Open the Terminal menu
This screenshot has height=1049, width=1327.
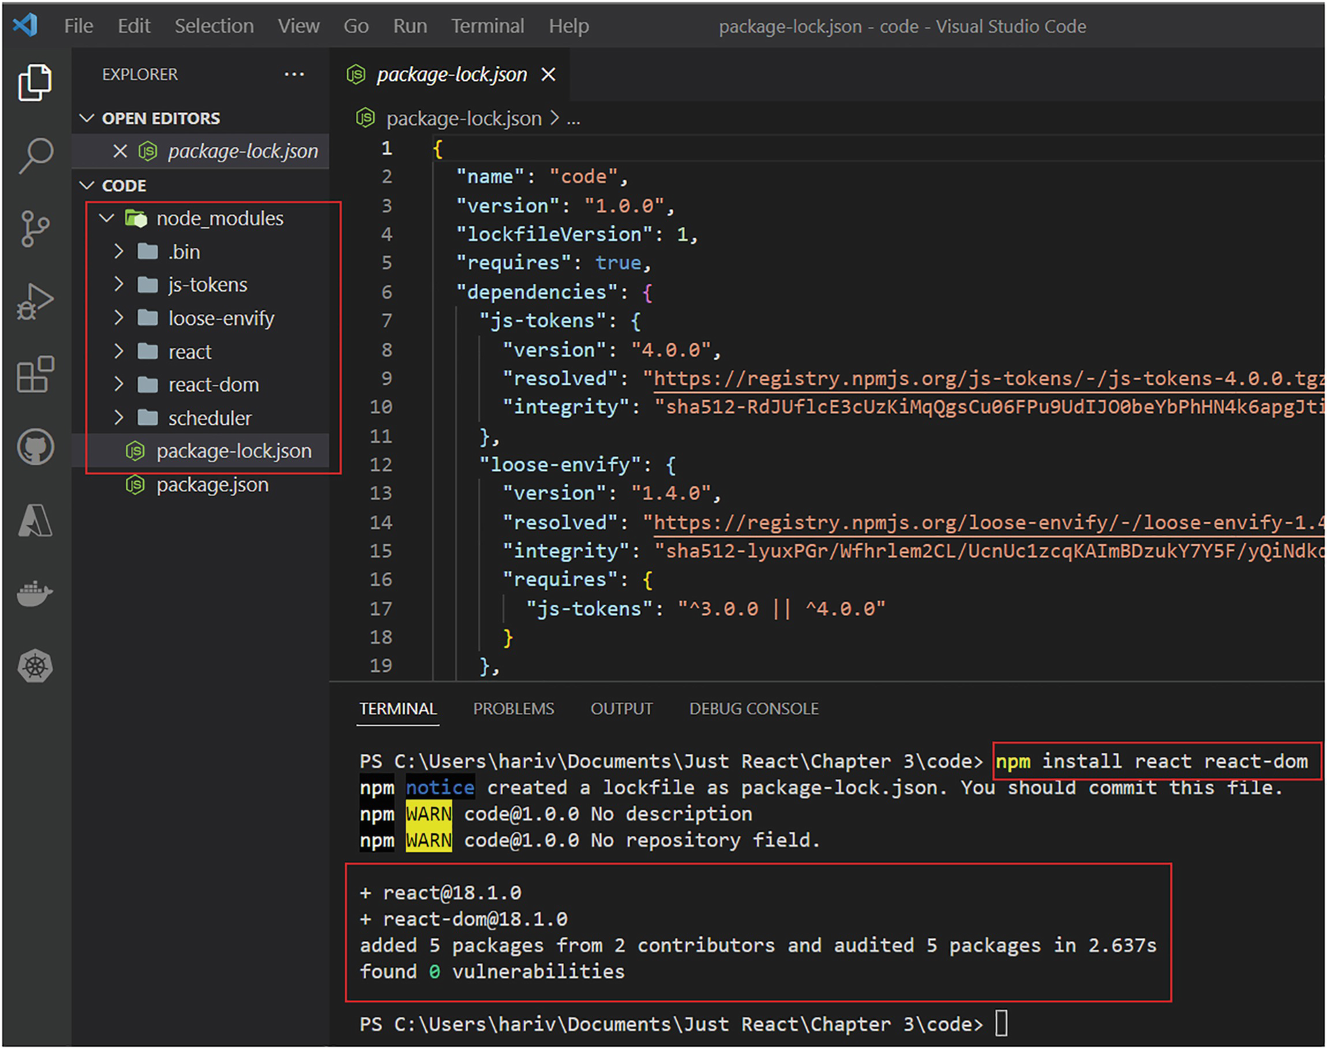tap(487, 26)
